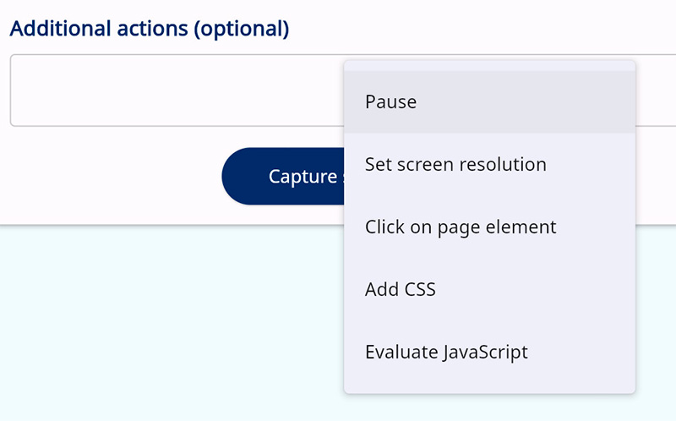The height and width of the screenshot is (421, 676).
Task: Select the Add CSS menu entry
Action: pyautogui.click(x=400, y=289)
